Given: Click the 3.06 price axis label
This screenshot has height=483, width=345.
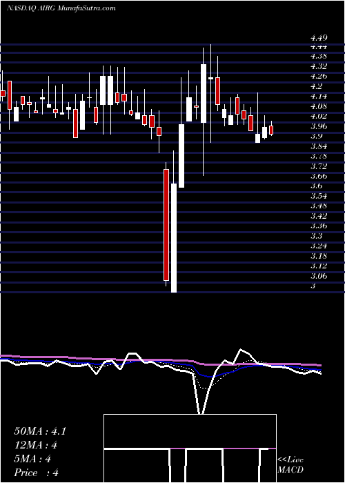Looking at the screenshot, I should [319, 276].
